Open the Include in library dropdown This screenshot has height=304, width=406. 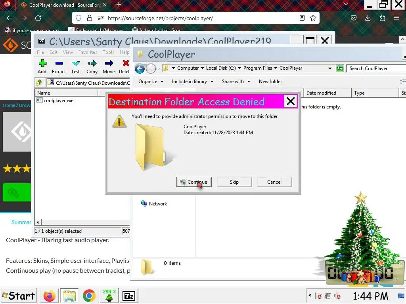click(192, 82)
